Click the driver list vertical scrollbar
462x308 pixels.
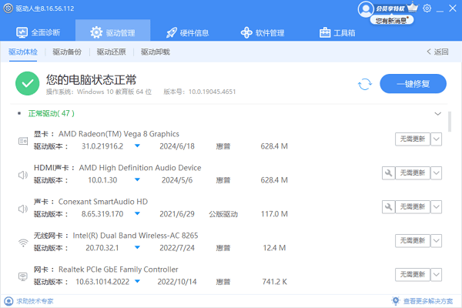click(450, 122)
